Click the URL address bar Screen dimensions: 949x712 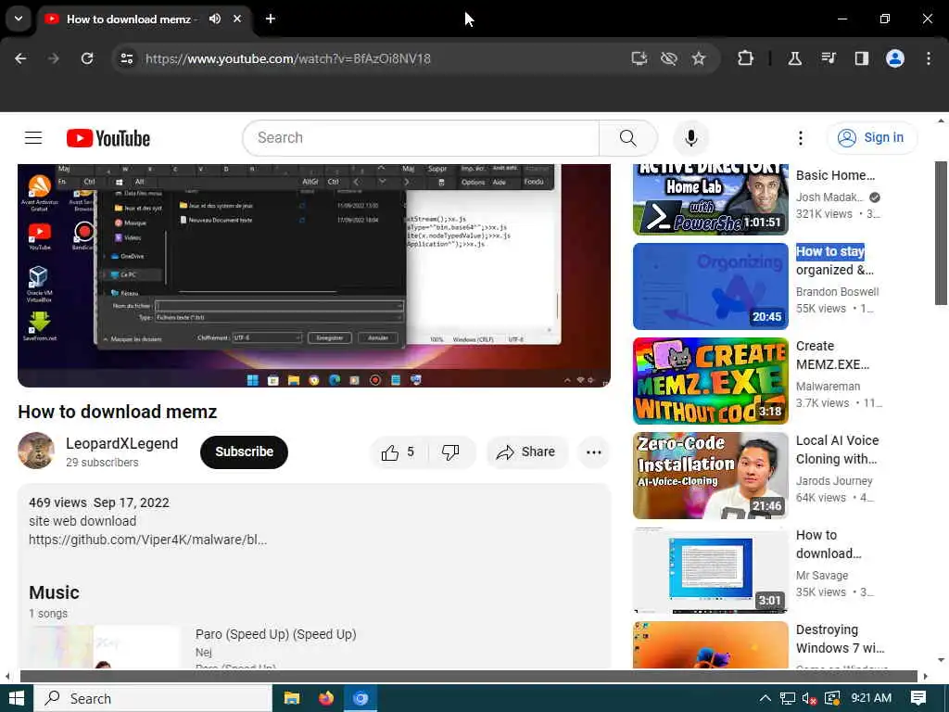point(287,58)
